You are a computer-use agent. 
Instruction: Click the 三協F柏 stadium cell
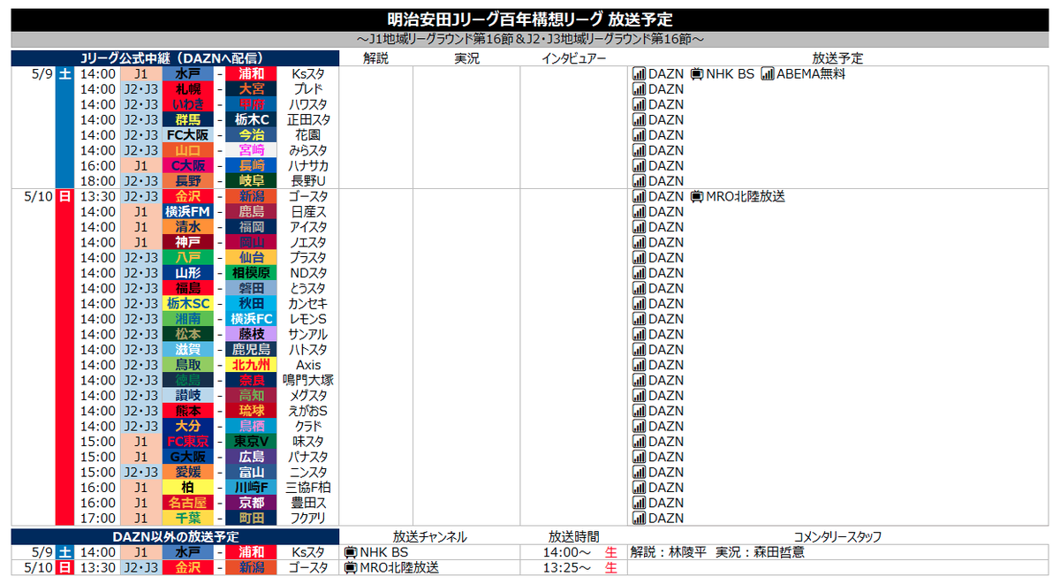click(308, 488)
